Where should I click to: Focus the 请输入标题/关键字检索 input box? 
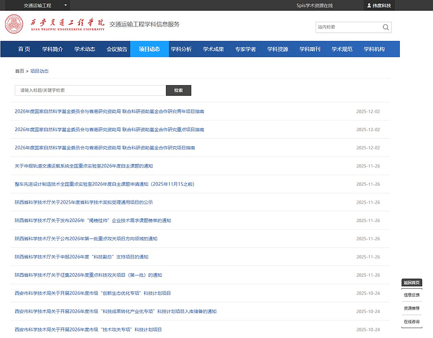pos(90,90)
